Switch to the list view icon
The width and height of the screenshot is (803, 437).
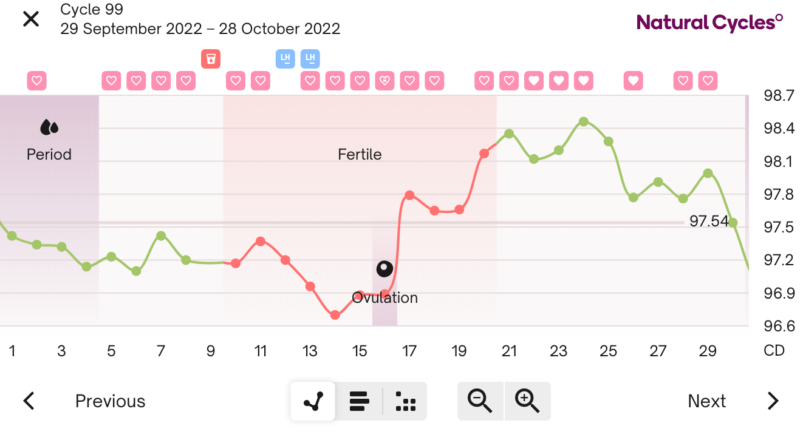358,401
